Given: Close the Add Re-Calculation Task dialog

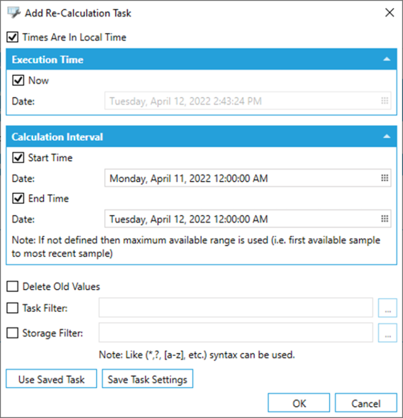Looking at the screenshot, I should coord(390,12).
